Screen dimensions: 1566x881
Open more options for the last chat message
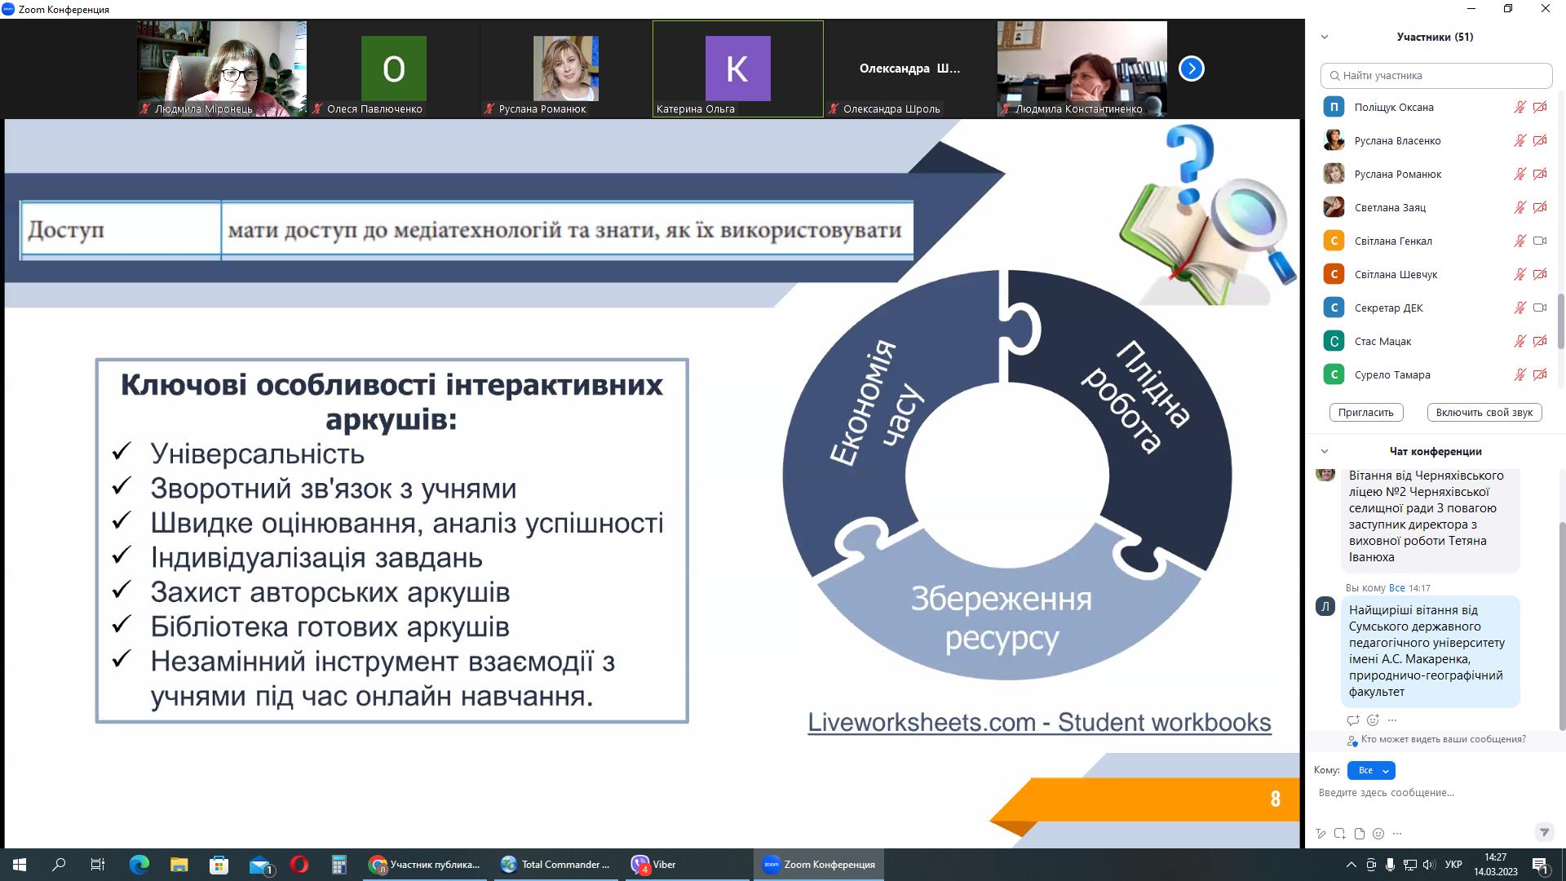click(1392, 720)
